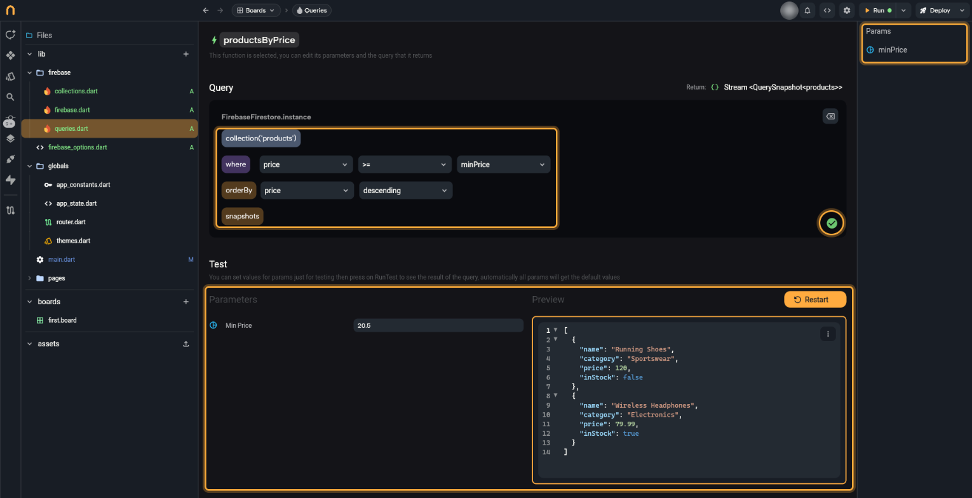972x498 pixels.
Task: Open the >= operator dropdown
Action: coord(405,165)
